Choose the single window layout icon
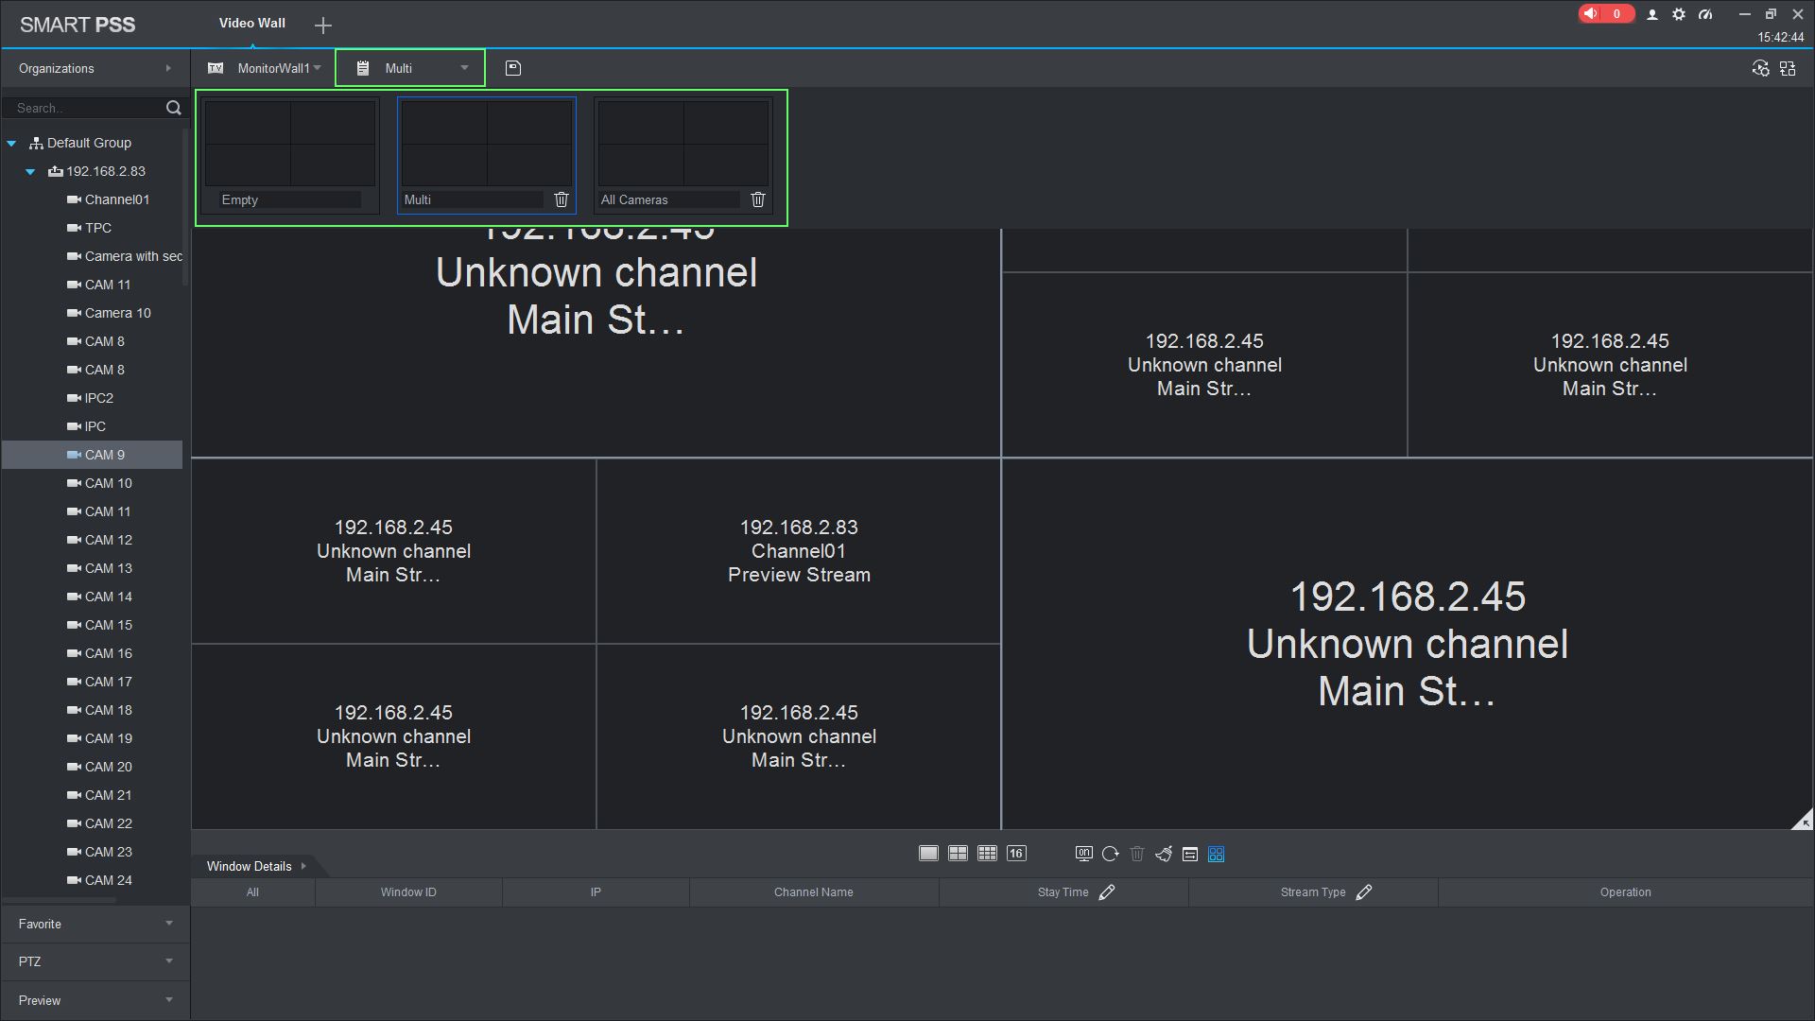Screen dimensions: 1815x1021 [928, 854]
